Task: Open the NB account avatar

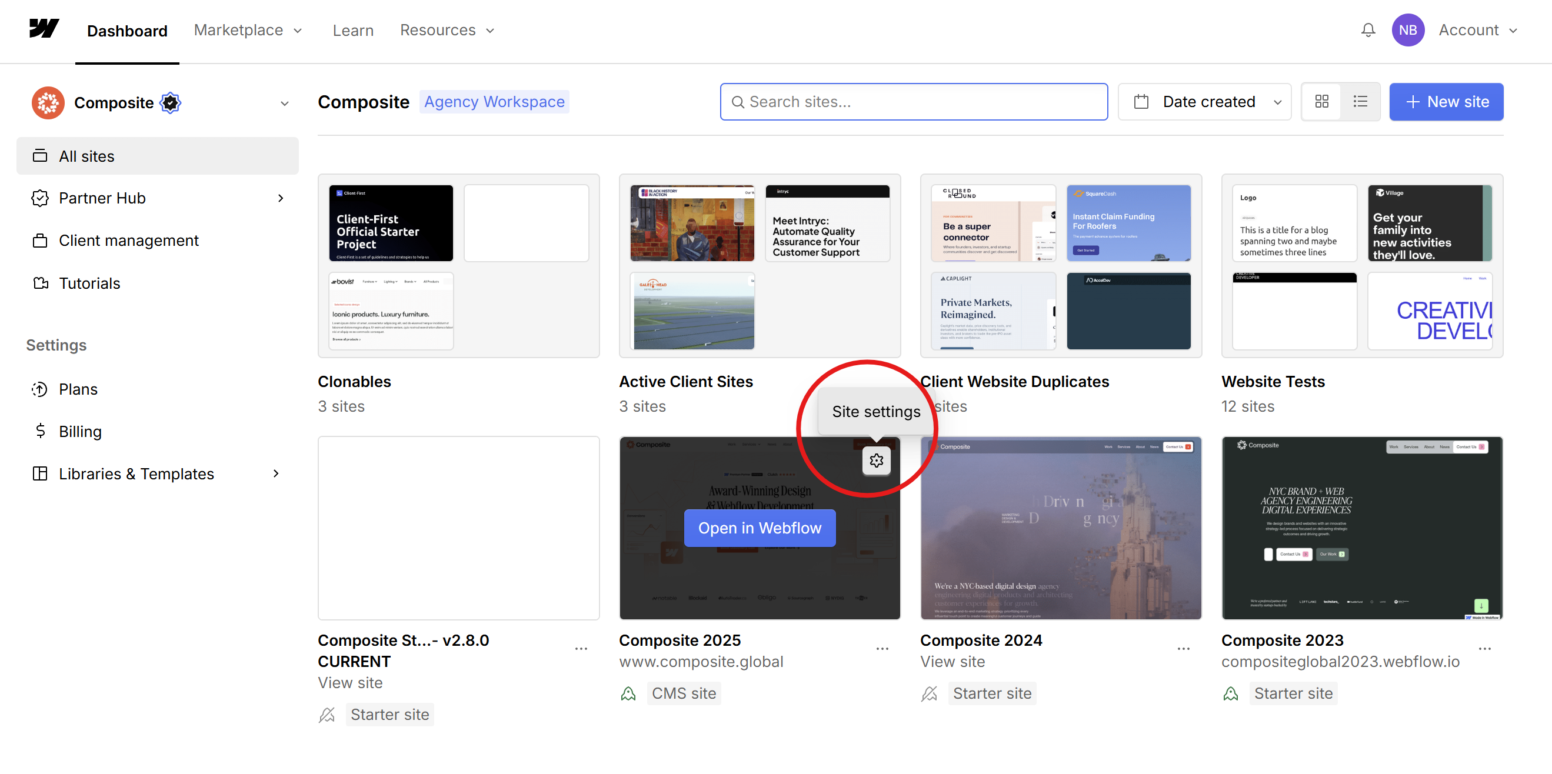Action: (1408, 29)
